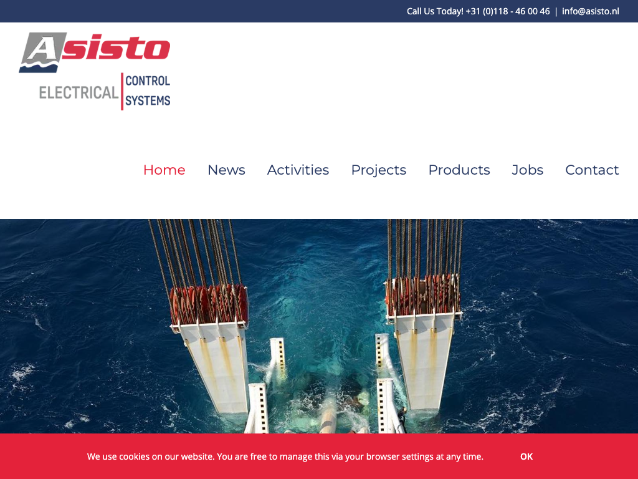Click the grey ELECTRICAL text in the logo
Image resolution: width=638 pixels, height=479 pixels.
point(79,93)
